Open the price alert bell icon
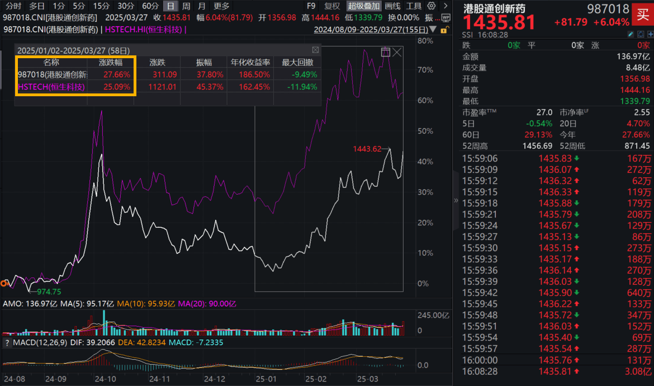 coord(641,33)
